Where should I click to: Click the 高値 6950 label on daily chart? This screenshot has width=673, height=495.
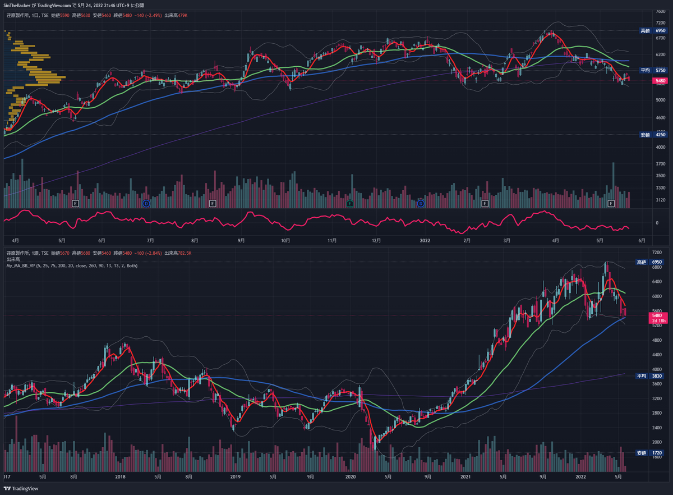pyautogui.click(x=653, y=30)
